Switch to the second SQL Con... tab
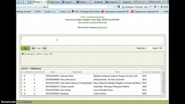Image resolution: width=185 pixels, height=104 pixels. 54,2
